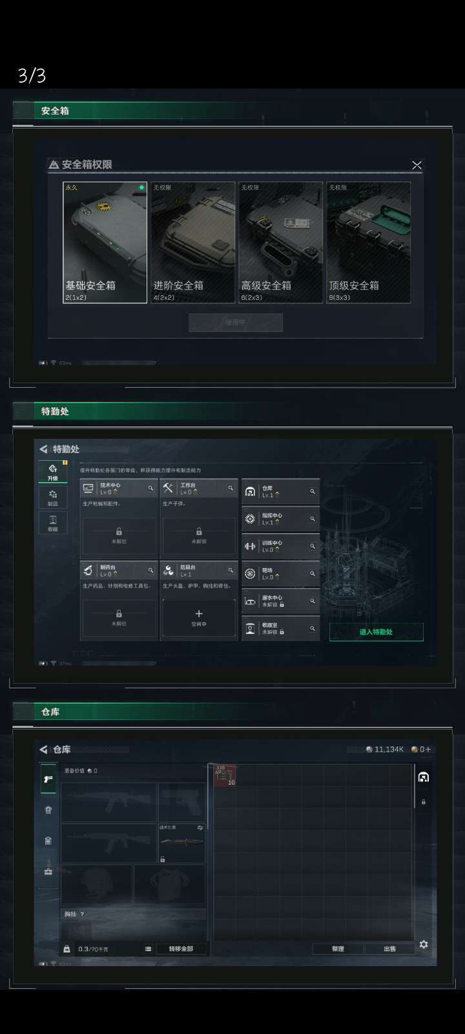Click the plus icon under 防具台

coord(199,613)
